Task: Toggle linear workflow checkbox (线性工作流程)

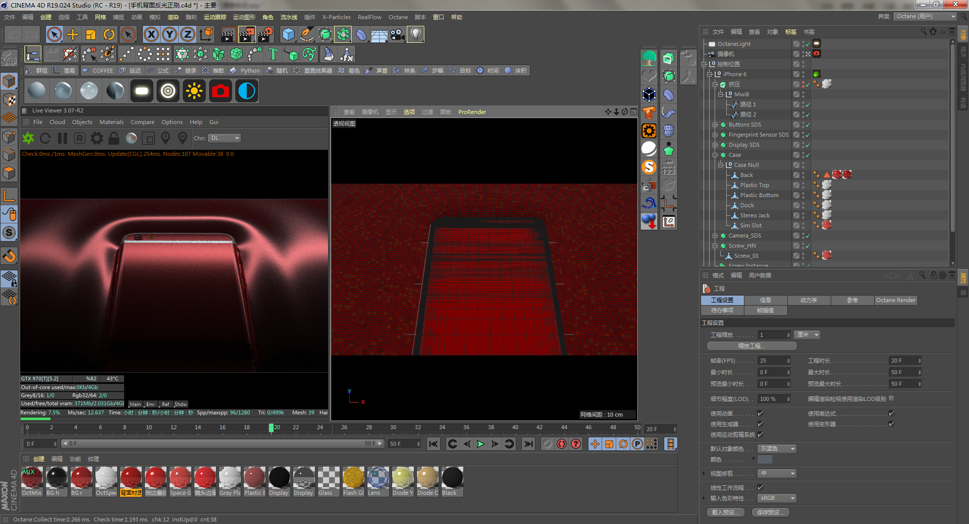Action: click(x=761, y=488)
